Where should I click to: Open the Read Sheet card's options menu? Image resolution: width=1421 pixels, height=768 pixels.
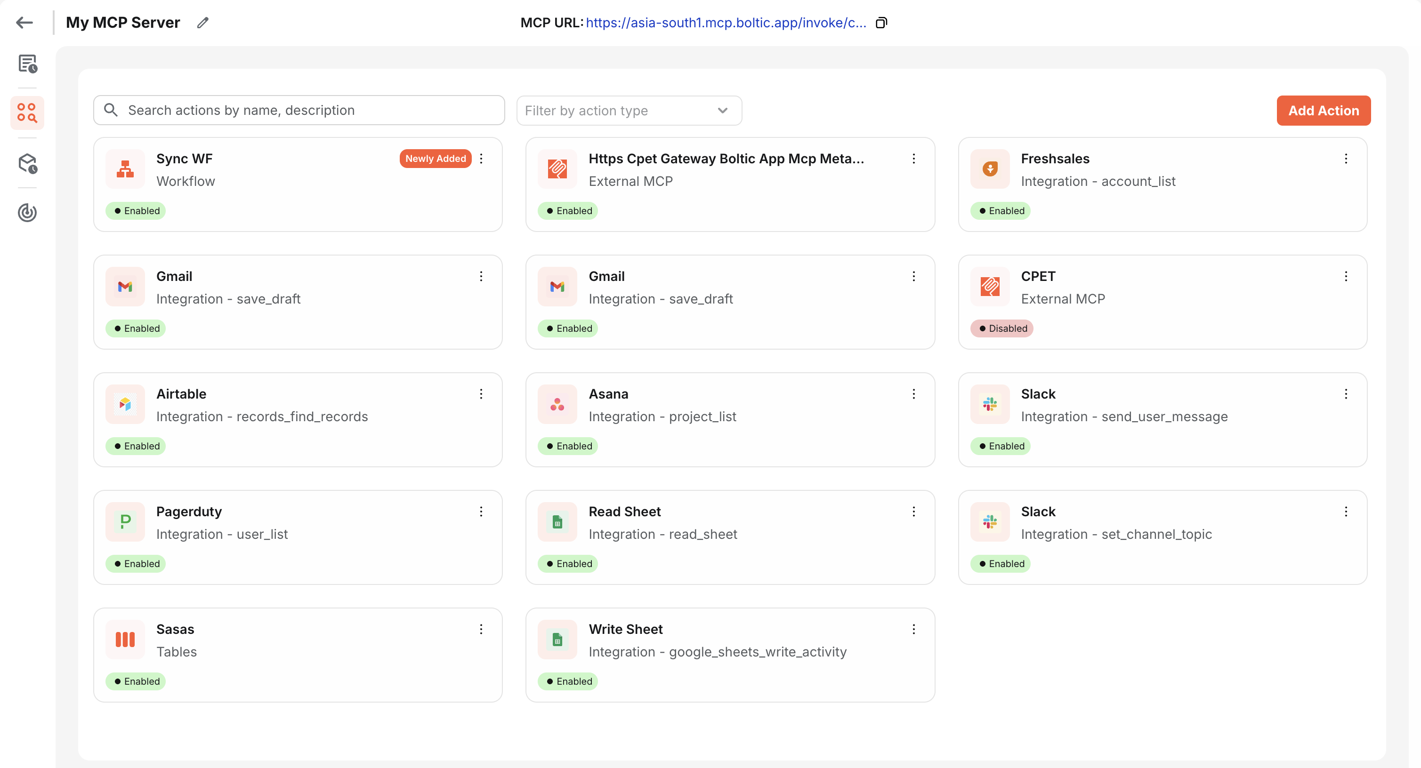point(913,511)
